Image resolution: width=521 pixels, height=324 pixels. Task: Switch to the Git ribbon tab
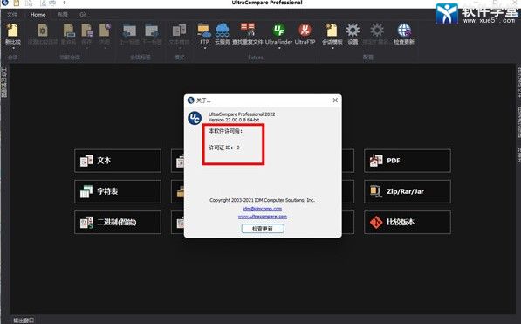pos(83,15)
